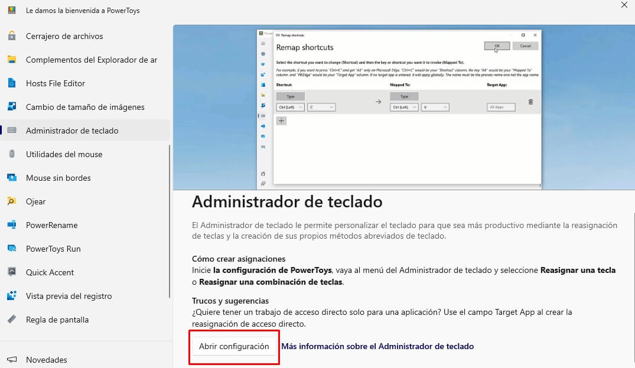Click the Administrador de teclado heading
This screenshot has width=635, height=368.
(x=287, y=201)
